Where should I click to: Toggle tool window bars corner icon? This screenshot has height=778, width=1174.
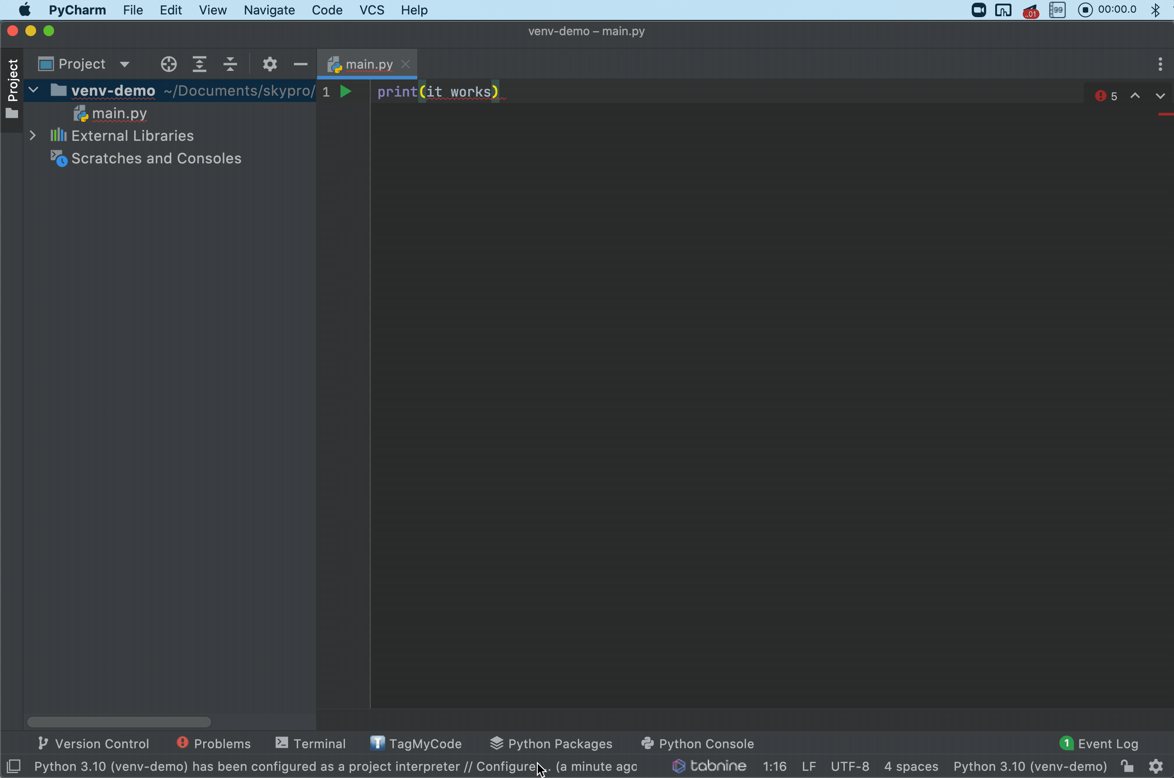tap(14, 766)
